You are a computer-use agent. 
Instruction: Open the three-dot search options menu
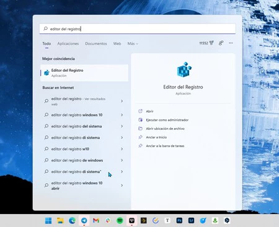(231, 43)
